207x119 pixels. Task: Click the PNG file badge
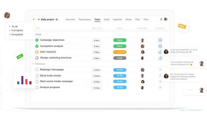(181, 26)
